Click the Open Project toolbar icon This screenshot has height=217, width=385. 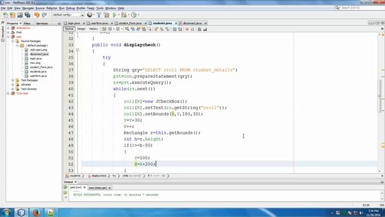click(20, 15)
